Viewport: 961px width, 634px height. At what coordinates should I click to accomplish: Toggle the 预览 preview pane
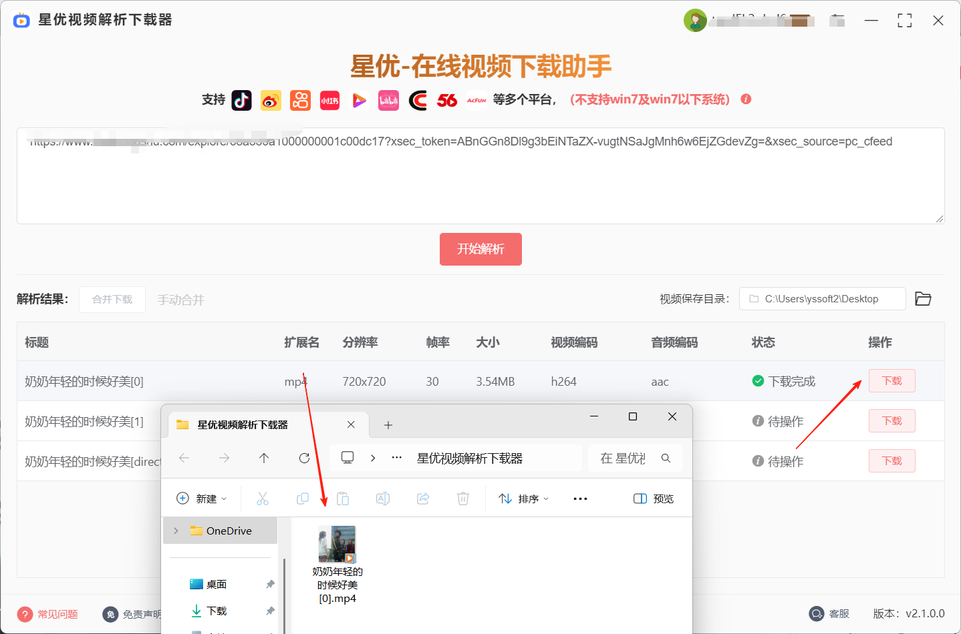(x=654, y=499)
